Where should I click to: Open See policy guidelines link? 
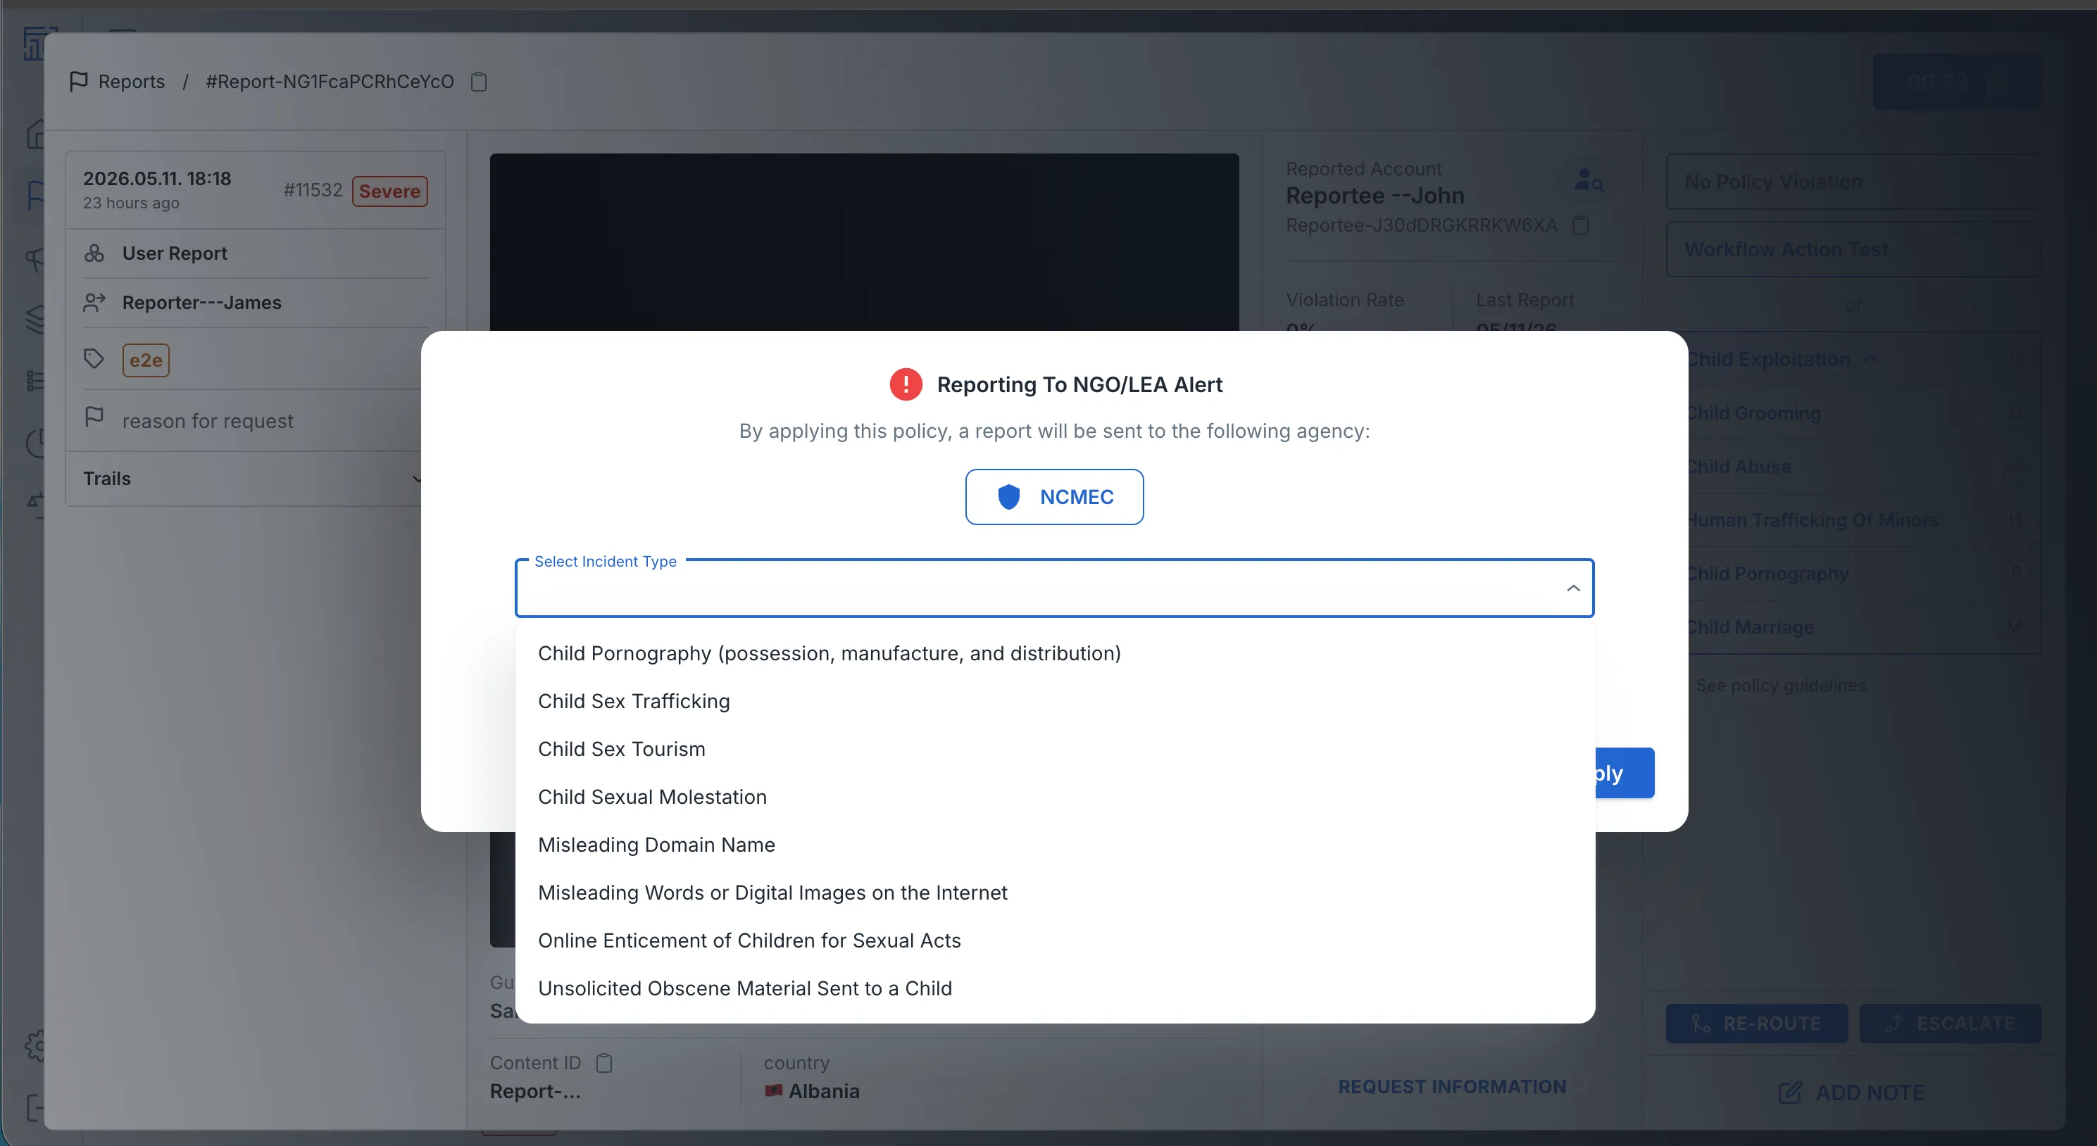pyautogui.click(x=1780, y=686)
